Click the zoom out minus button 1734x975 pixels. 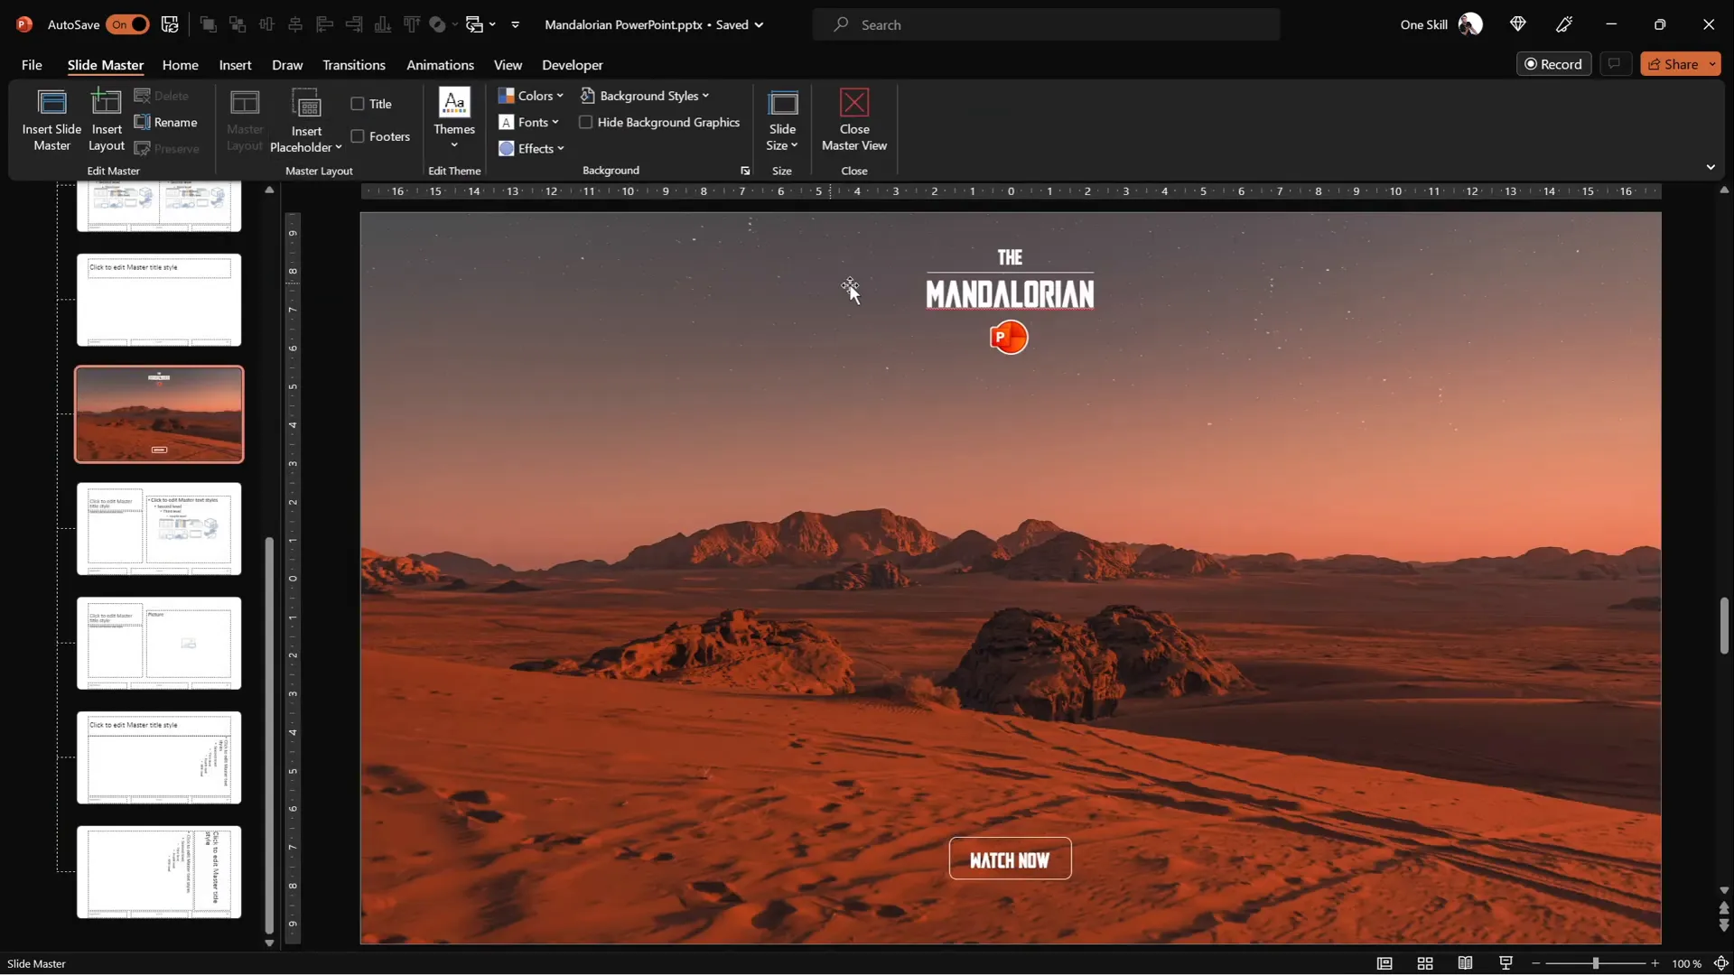pos(1535,963)
